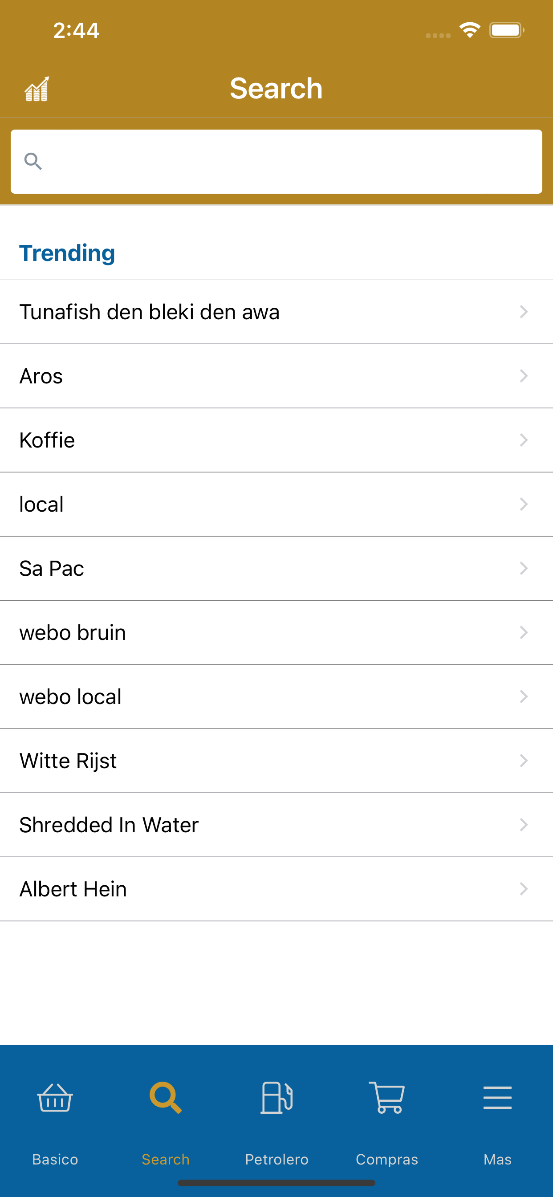553x1197 pixels.
Task: Expand the Koffie row chevron
Action: point(524,440)
